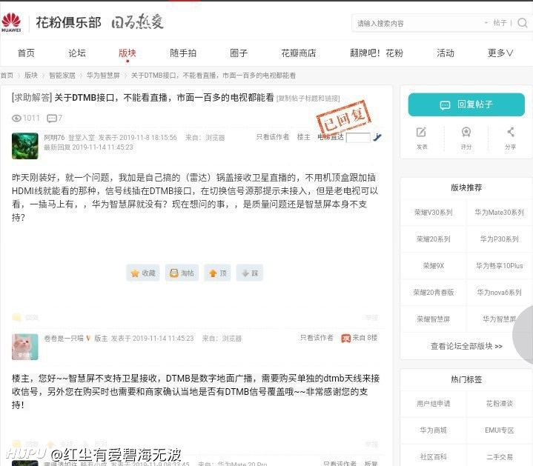Click the Huawei logo
The height and width of the screenshot is (466, 533).
[11, 23]
